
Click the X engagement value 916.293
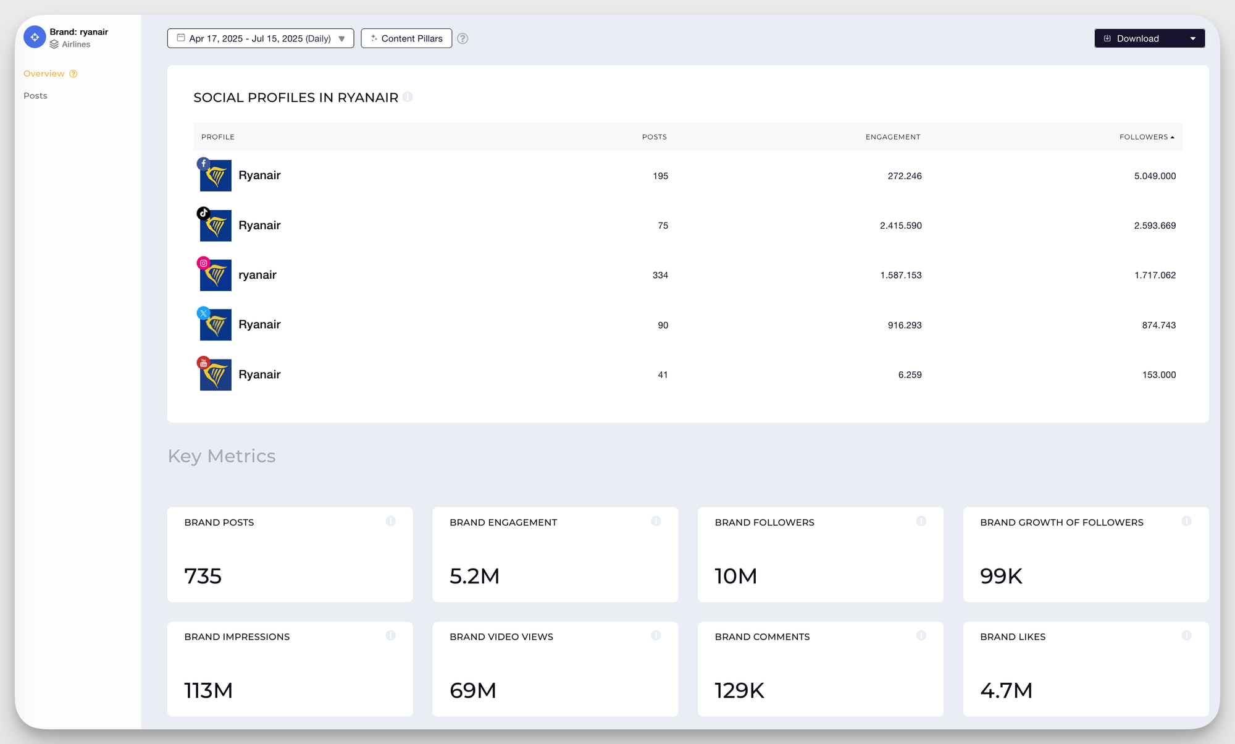(x=905, y=325)
